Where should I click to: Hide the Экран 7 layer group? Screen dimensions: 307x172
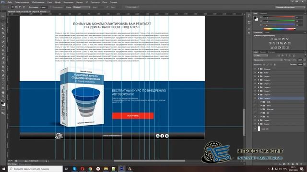tap(255, 120)
